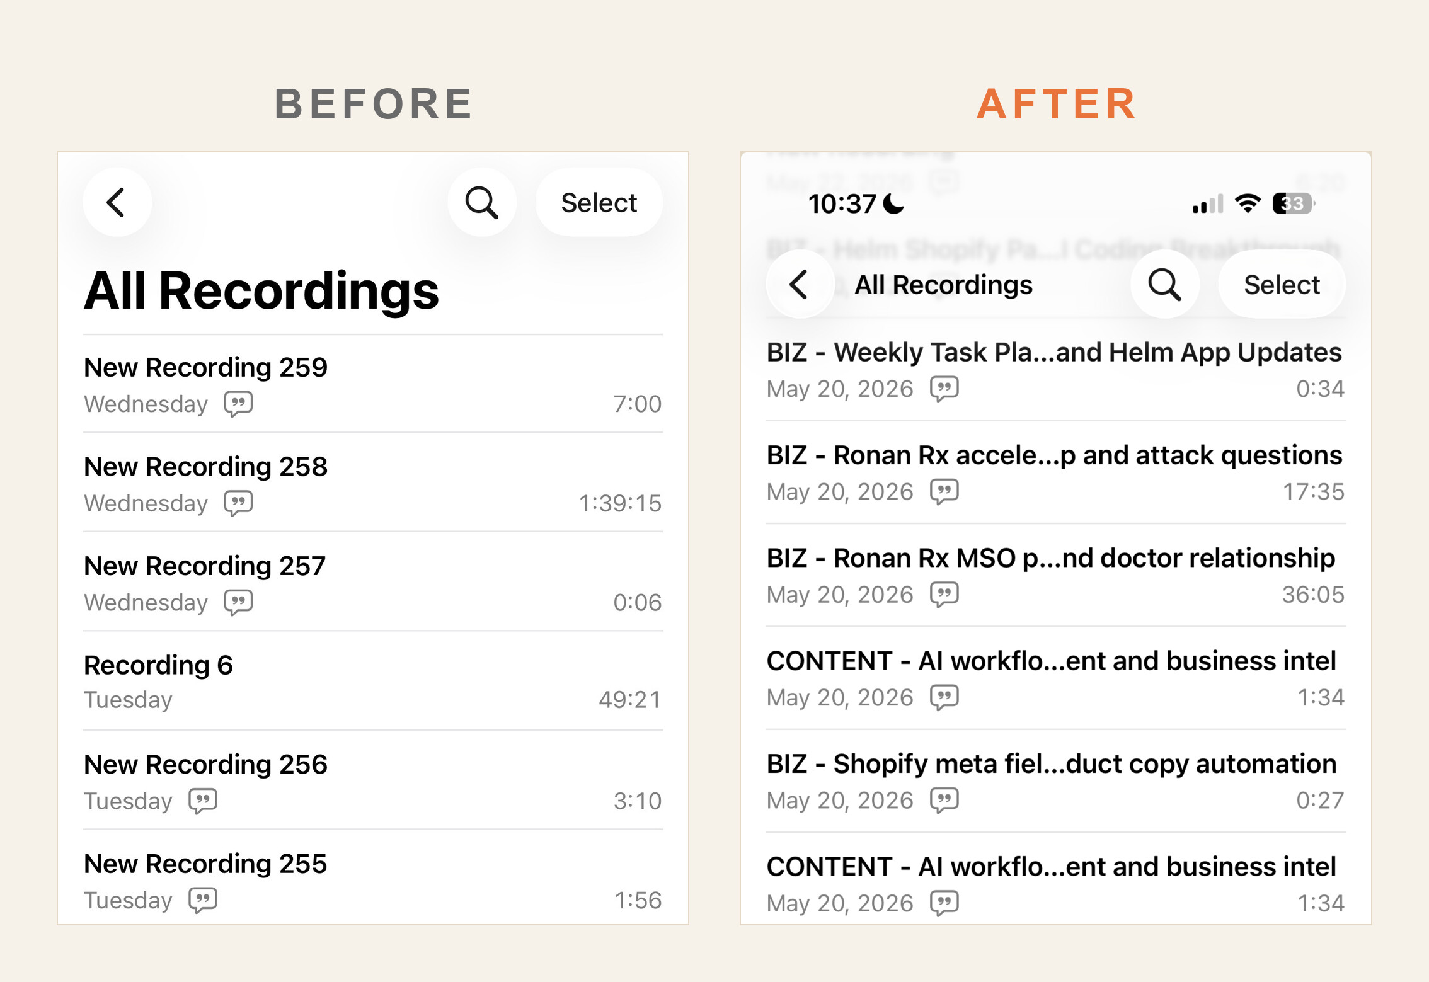Viewport: 1429px width, 982px height.
Task: Open New Recording 259
Action: point(373,384)
